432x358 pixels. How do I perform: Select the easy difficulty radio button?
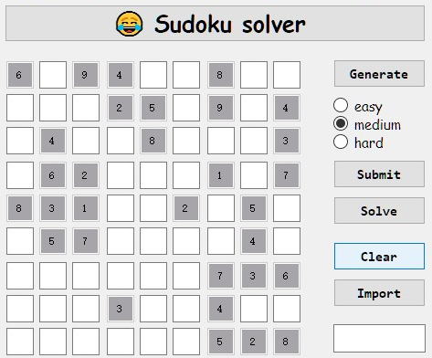pos(341,105)
